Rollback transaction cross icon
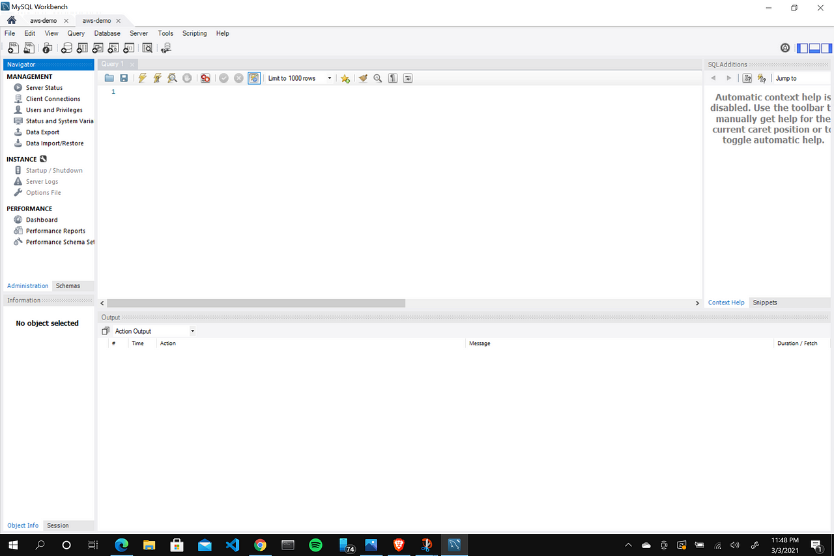The height and width of the screenshot is (556, 834). click(238, 78)
